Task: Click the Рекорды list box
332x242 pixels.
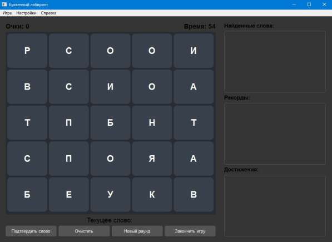Action: (275, 134)
